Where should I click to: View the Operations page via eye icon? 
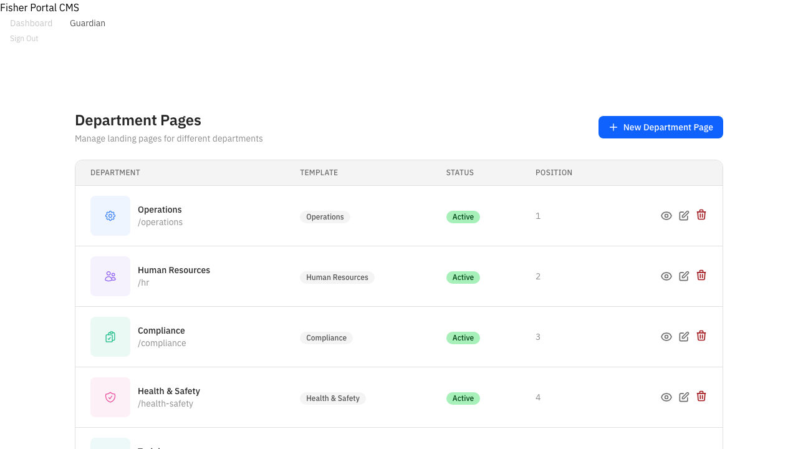point(666,216)
